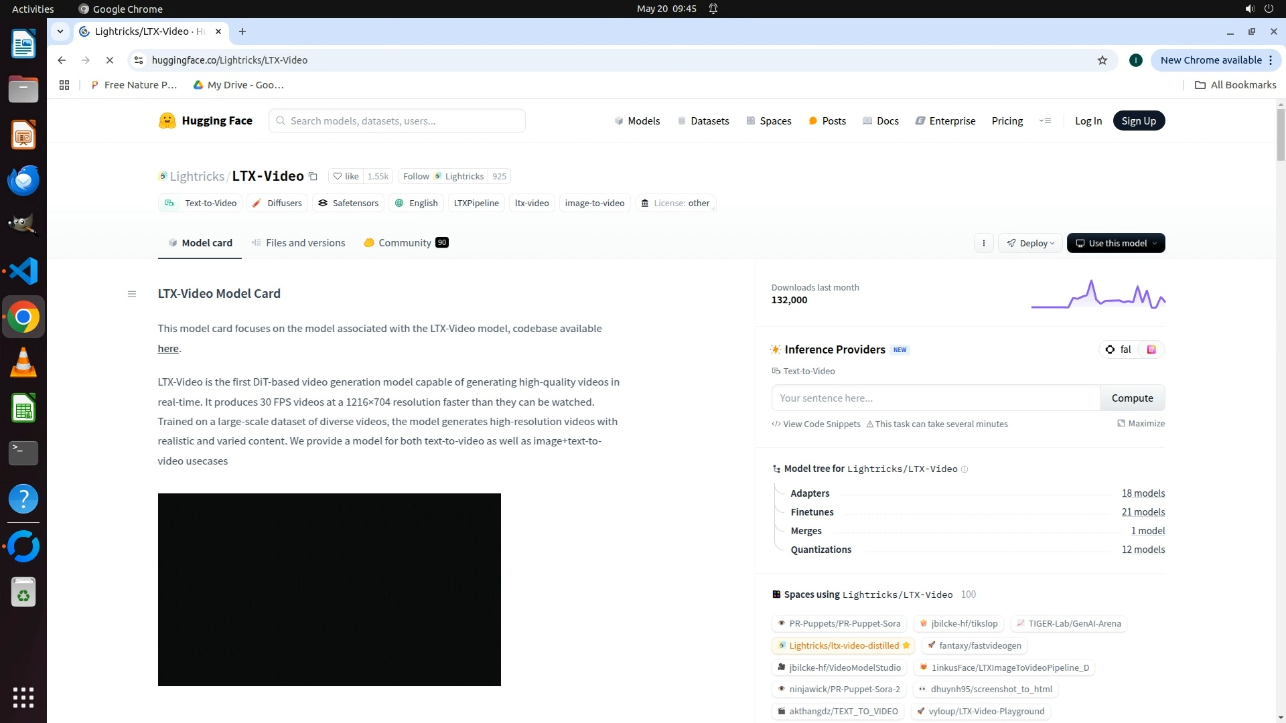Like the LTX-Video model
1286x723 pixels.
346,177
